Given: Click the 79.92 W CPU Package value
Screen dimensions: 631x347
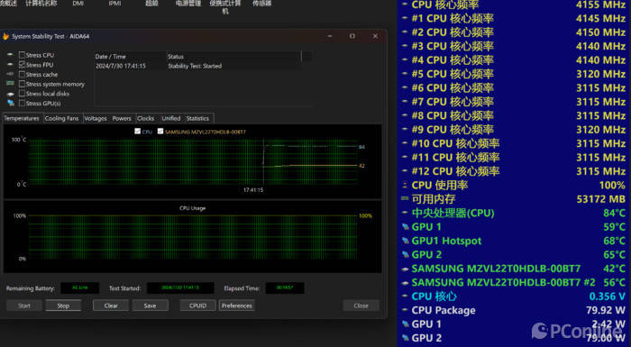Looking at the screenshot, I should (606, 310).
